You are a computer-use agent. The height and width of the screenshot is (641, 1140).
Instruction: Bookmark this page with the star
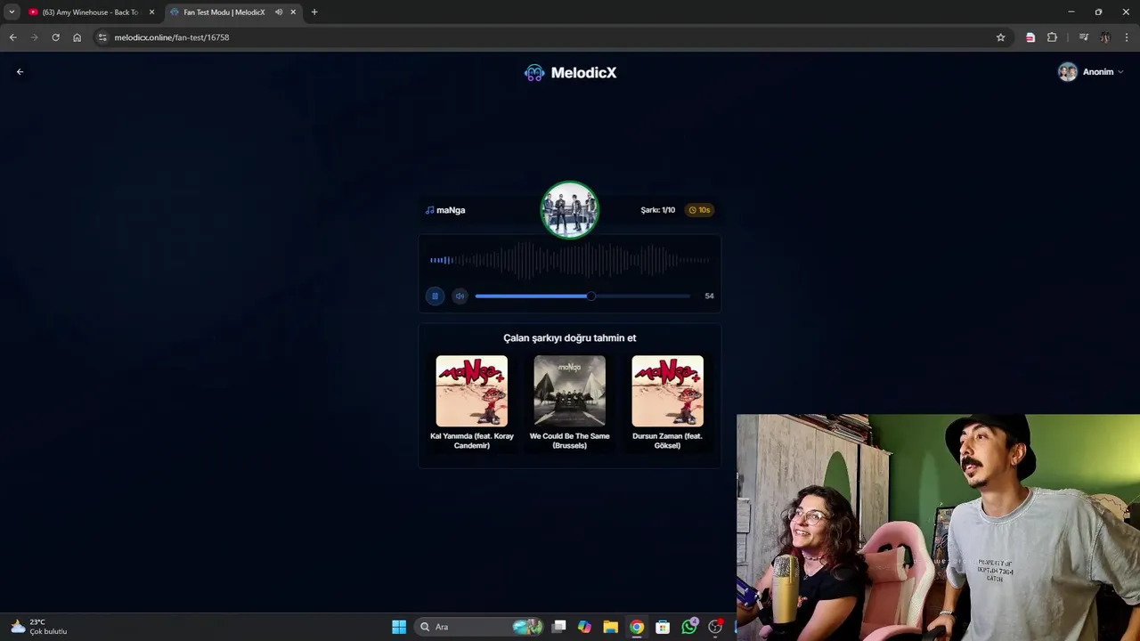point(1000,37)
